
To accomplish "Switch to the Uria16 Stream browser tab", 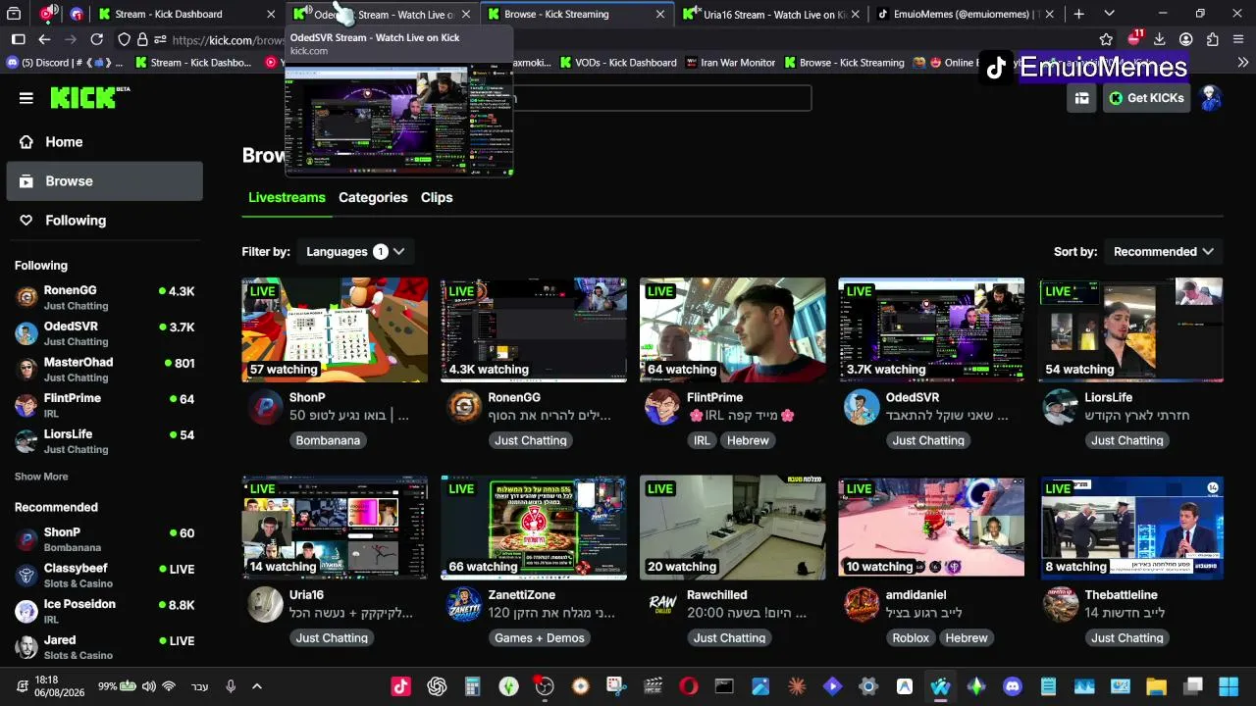I will pyautogui.click(x=772, y=14).
